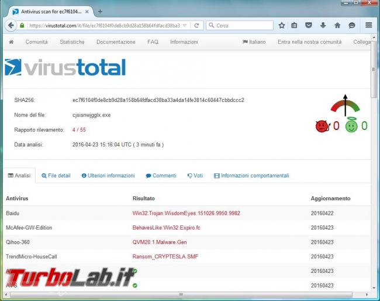This screenshot has height=301, width=380.
Task: Click the address bar URL
Action: pyautogui.click(x=105, y=26)
